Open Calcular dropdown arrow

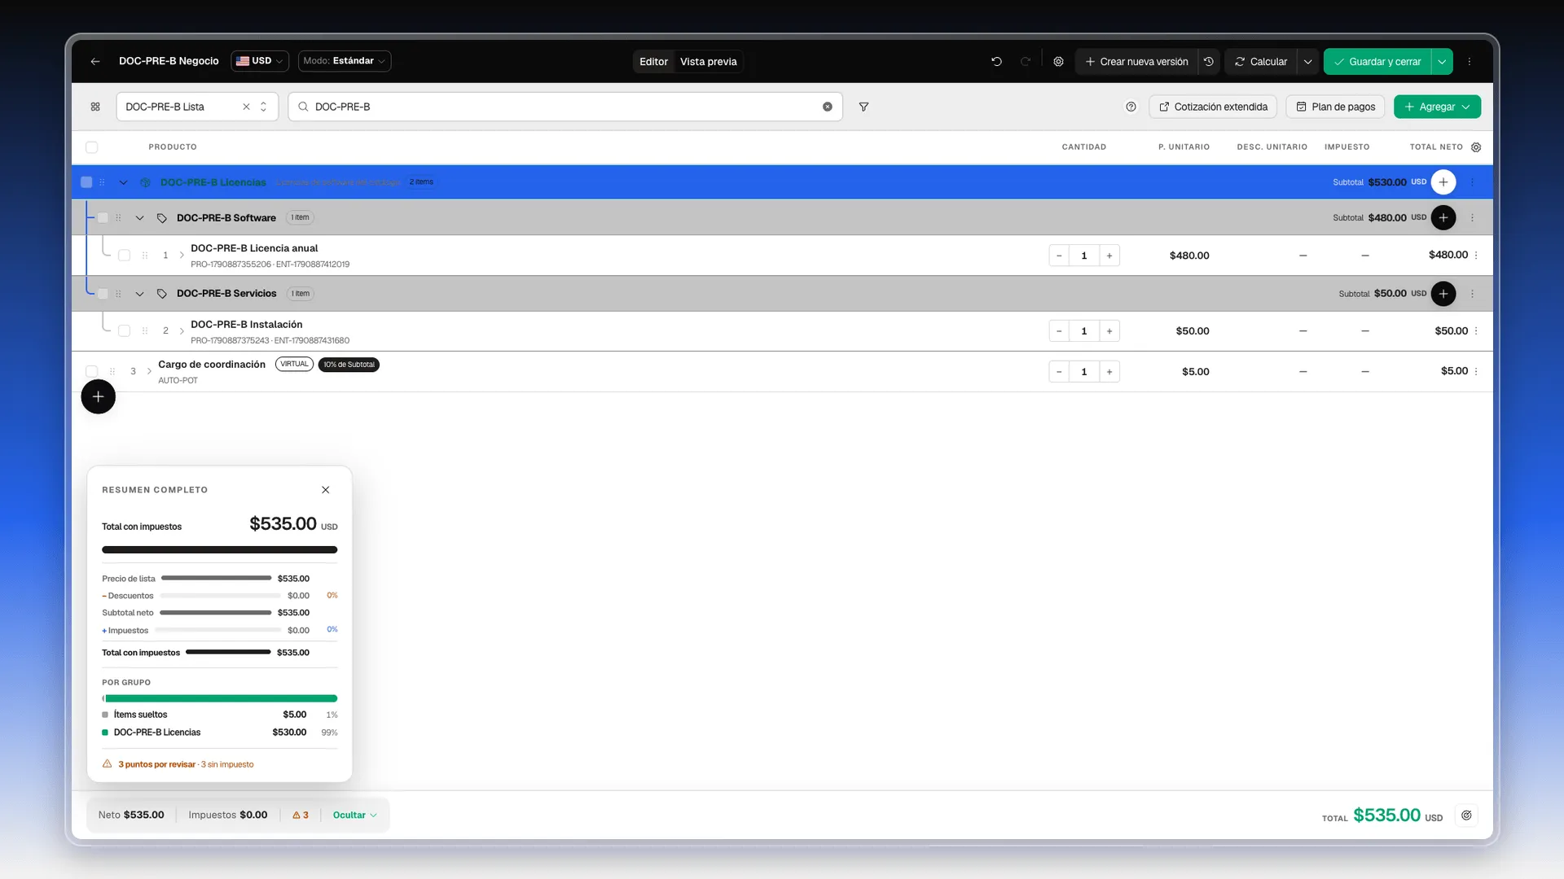(x=1307, y=62)
